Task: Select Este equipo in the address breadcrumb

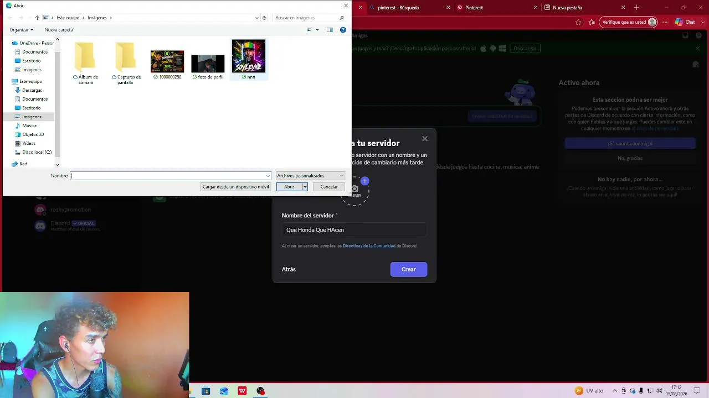Action: coord(68,18)
